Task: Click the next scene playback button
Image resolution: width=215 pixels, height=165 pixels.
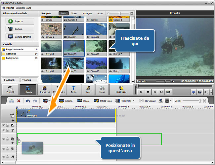Action: click(x=168, y=92)
